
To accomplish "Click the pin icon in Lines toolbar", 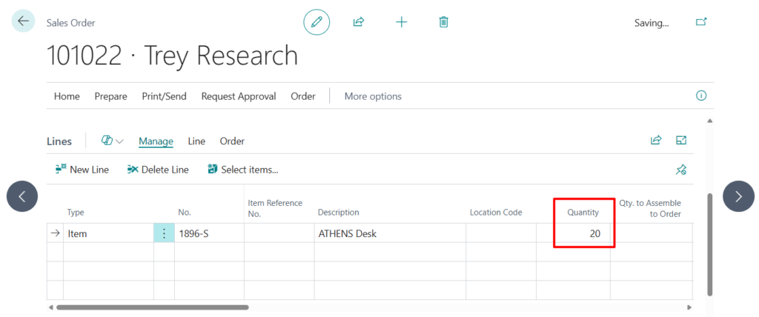I will [x=681, y=170].
